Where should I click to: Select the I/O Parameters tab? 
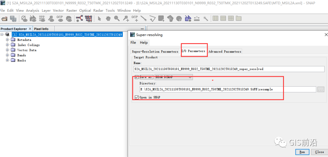[x=193, y=51]
